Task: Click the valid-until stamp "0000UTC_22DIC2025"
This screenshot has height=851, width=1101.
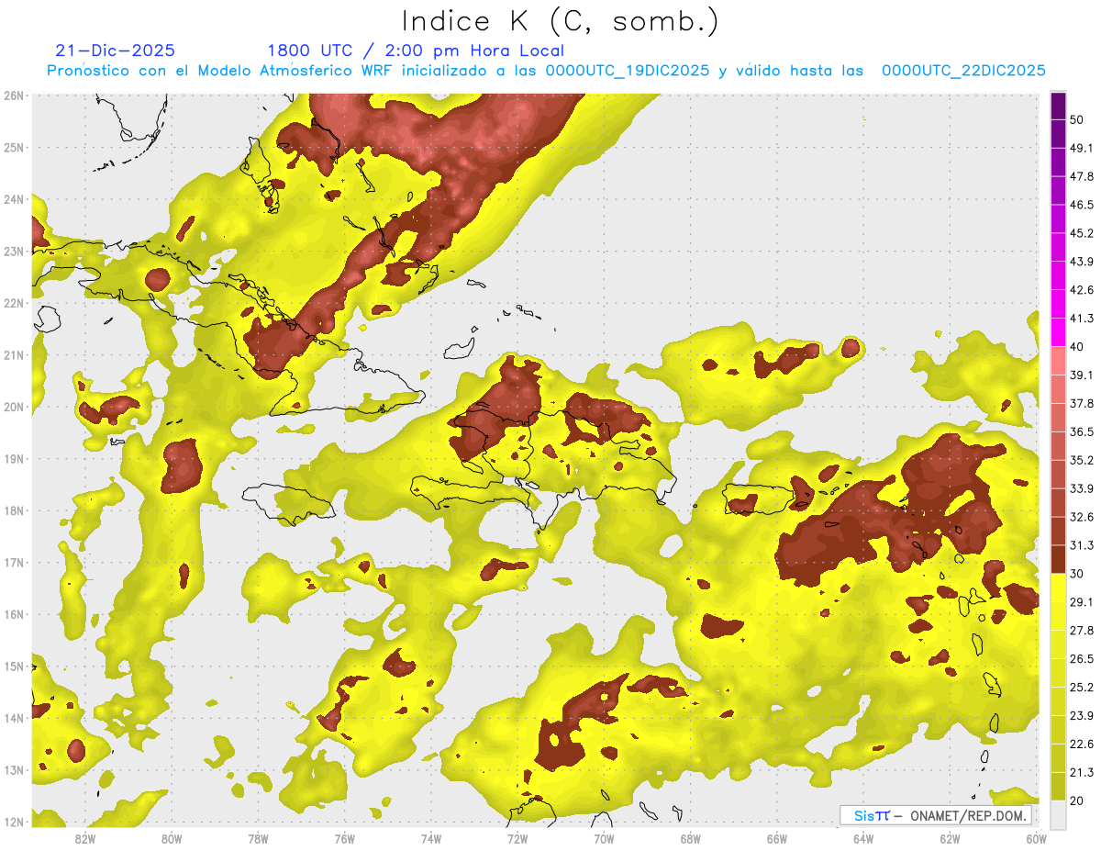Action: click(x=963, y=71)
